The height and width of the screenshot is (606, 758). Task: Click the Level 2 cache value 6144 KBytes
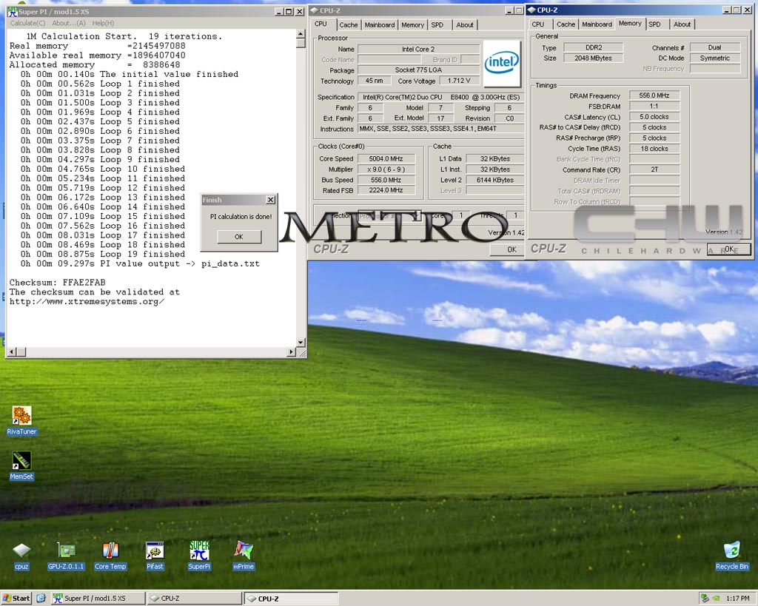[495, 180]
